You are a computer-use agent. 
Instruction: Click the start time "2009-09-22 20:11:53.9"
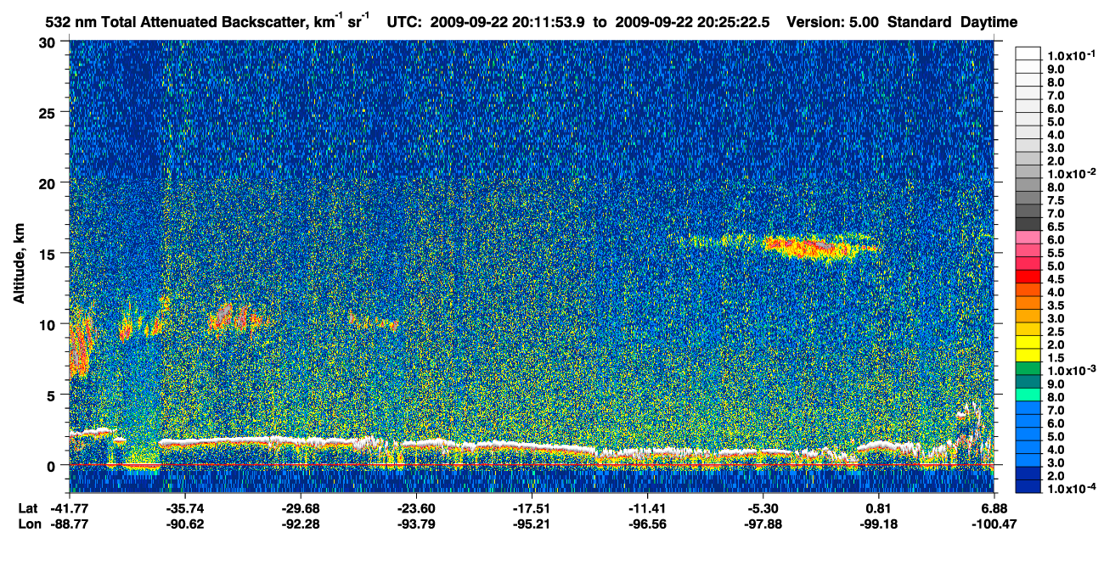[508, 22]
